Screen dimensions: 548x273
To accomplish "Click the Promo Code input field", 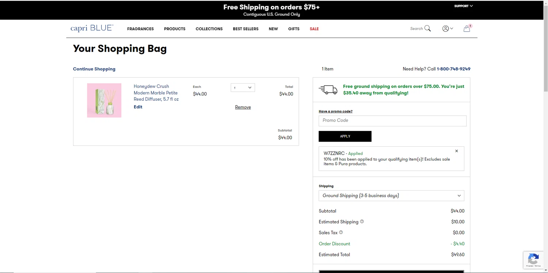I will click(x=392, y=121).
